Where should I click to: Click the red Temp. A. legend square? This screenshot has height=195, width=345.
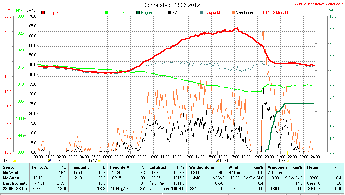[43, 13]
